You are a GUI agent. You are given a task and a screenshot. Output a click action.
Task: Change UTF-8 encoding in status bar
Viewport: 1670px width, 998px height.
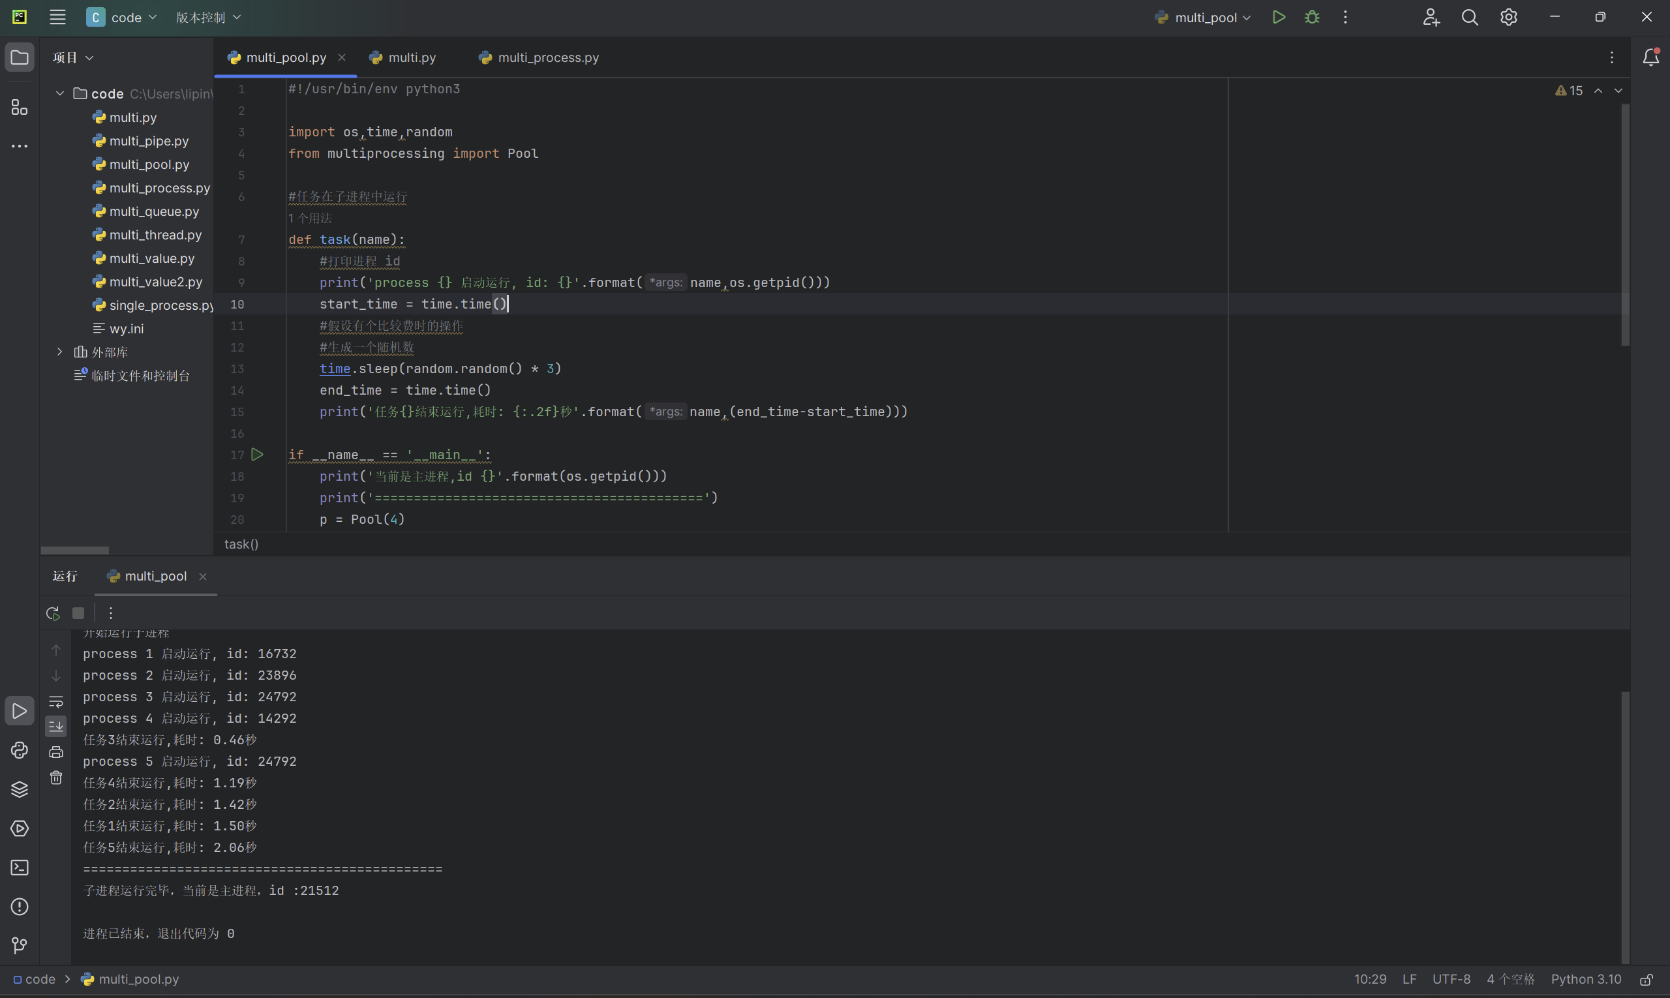click(1451, 980)
